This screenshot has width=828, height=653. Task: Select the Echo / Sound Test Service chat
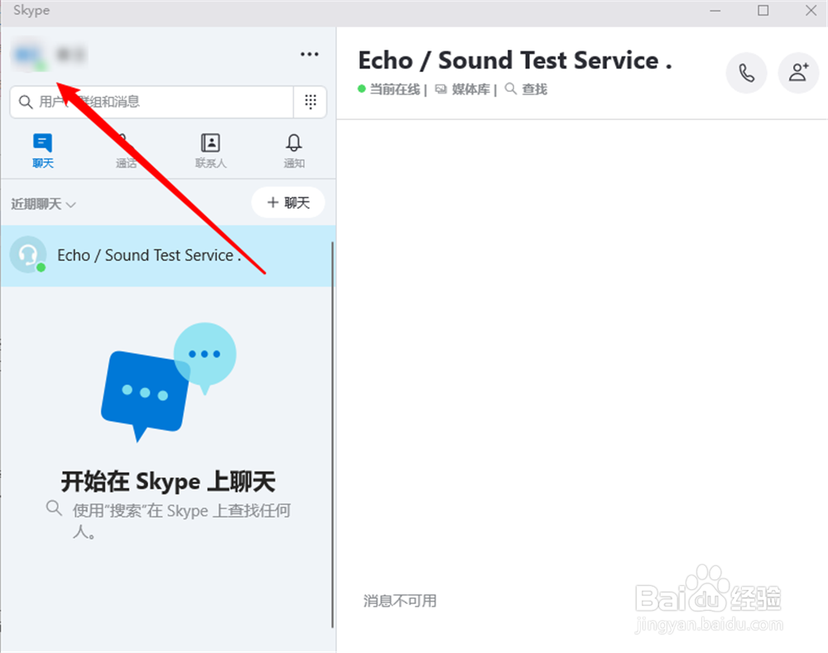pos(149,255)
